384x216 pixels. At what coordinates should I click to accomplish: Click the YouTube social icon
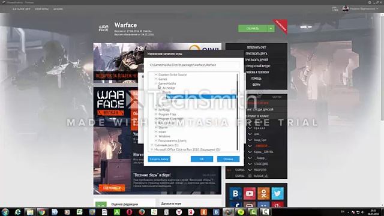coord(250,193)
